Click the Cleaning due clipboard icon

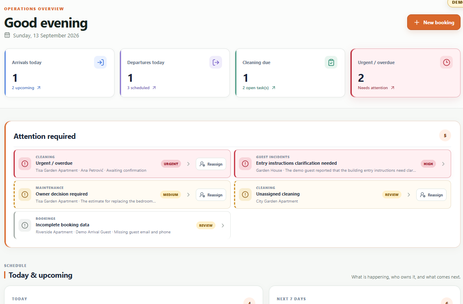(331, 62)
